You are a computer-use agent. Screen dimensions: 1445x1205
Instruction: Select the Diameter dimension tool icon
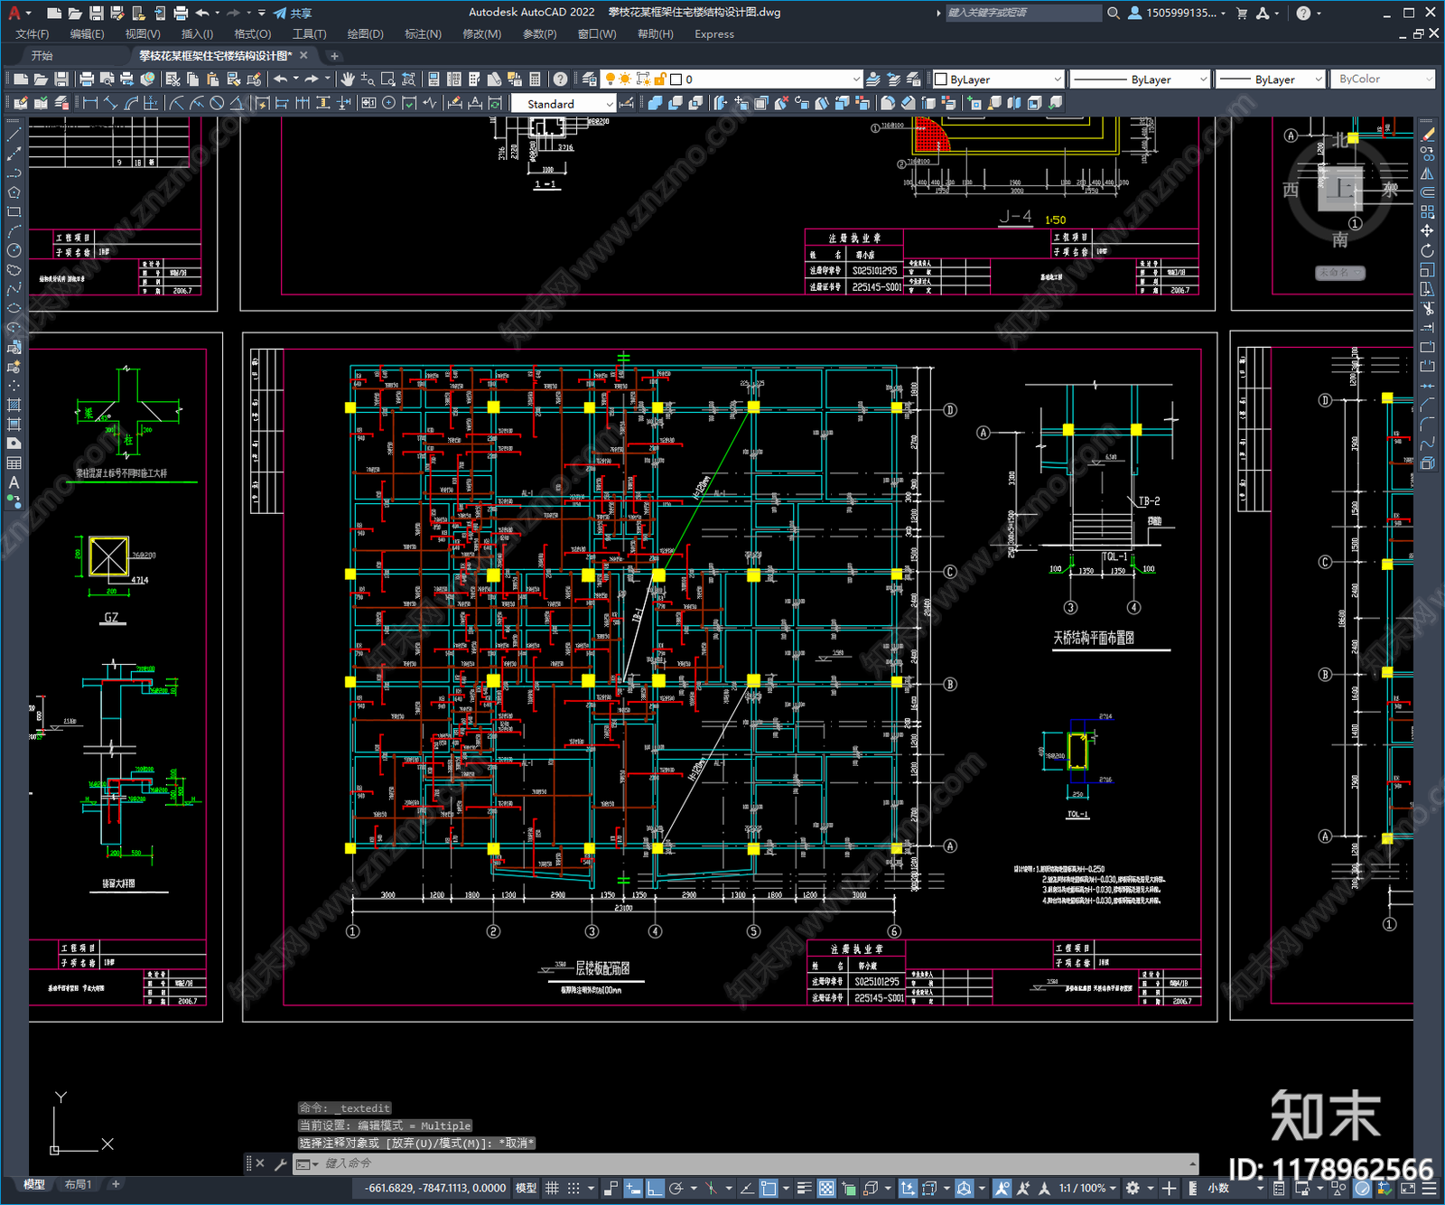pos(217,103)
